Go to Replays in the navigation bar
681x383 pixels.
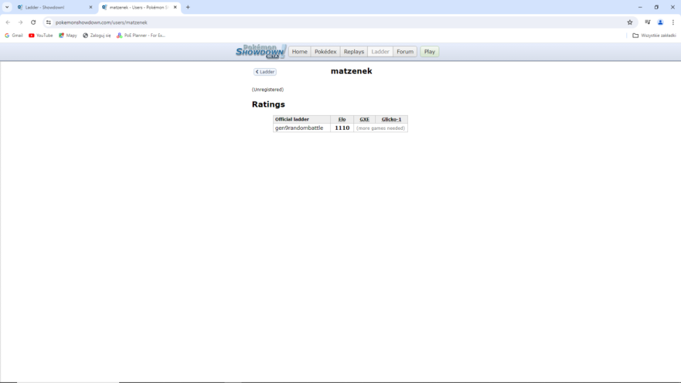(x=353, y=52)
